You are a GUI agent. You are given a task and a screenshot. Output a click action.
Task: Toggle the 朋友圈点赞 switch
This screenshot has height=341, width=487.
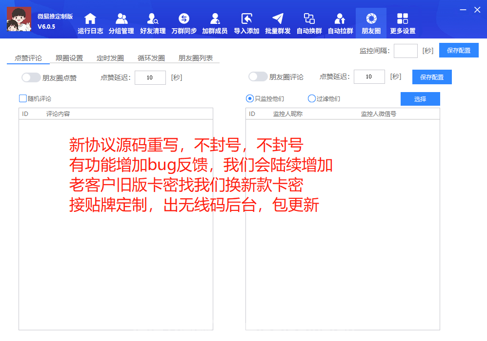[x=31, y=77]
